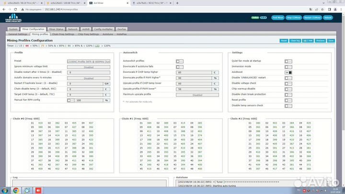Enable Quiet fan mode at startup
Screen dimensions: 345x194
(288, 61)
